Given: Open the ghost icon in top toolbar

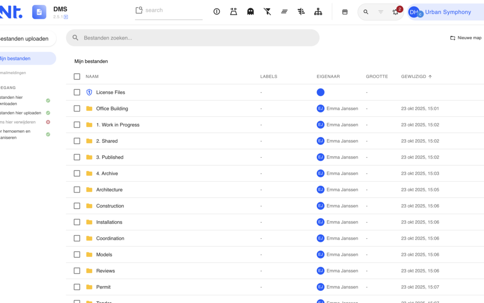Looking at the screenshot, I should click(251, 12).
